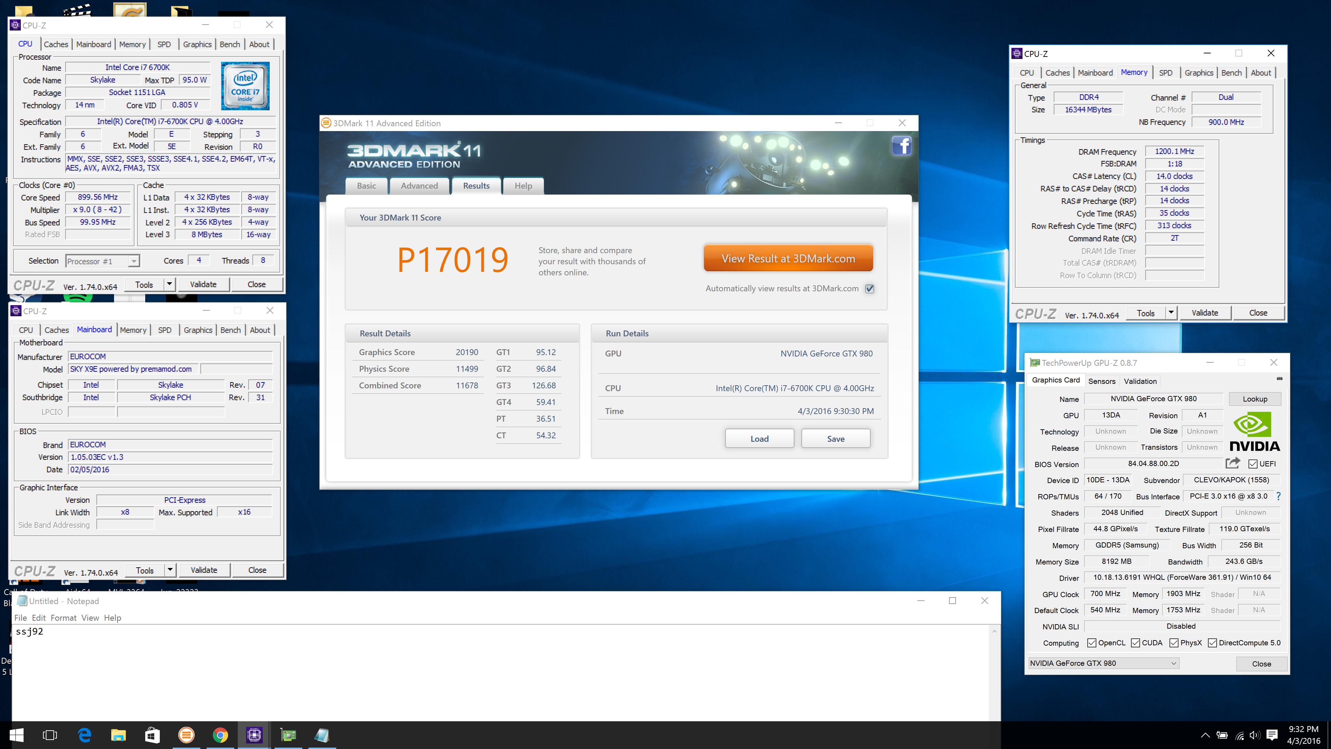1331x749 pixels.
Task: Open the Windows Store taskbar icon
Action: 153,735
